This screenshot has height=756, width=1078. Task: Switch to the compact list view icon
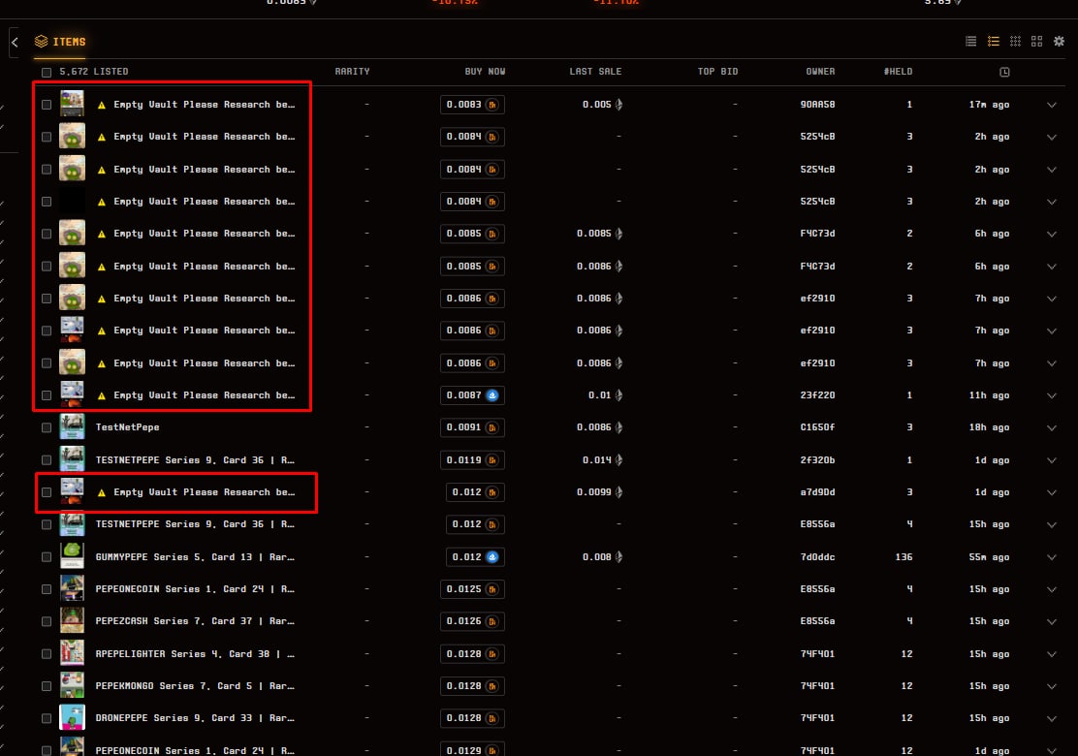tap(970, 42)
